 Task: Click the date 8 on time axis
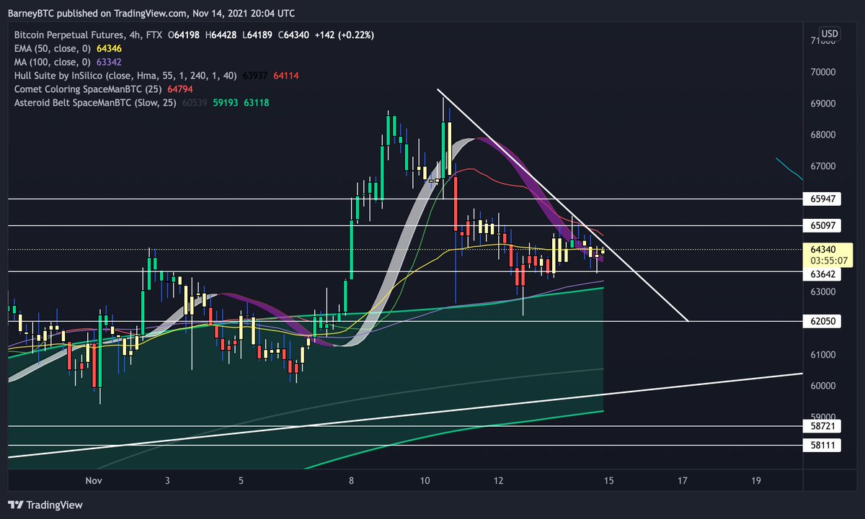tap(351, 480)
